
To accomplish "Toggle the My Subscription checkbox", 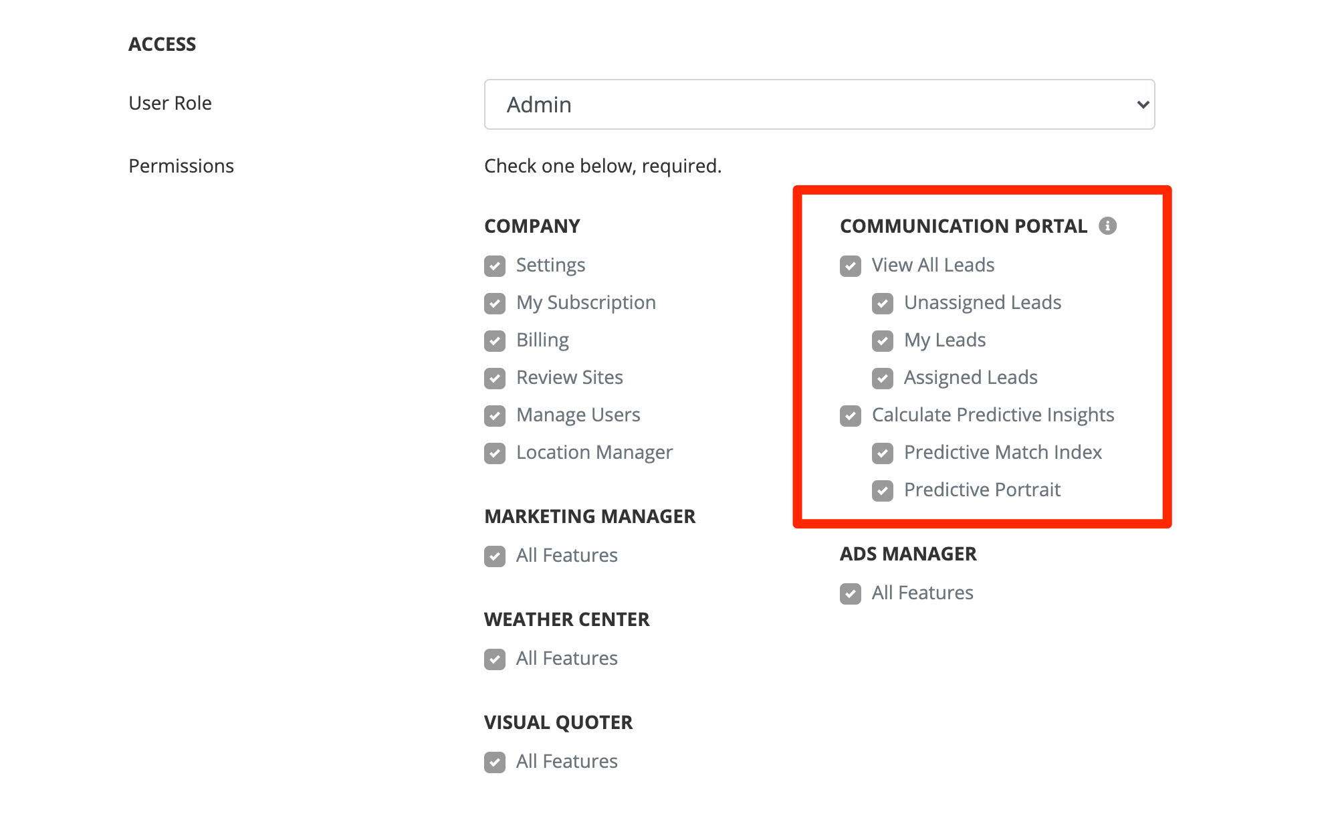I will (x=495, y=304).
